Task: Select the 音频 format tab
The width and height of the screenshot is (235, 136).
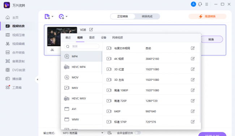Action: 92,38
